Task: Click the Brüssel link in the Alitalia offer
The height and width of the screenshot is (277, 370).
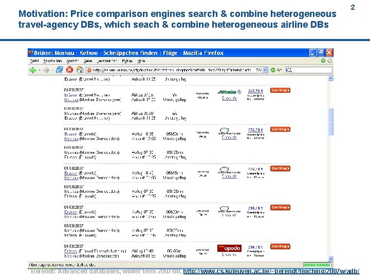Action: tap(70, 95)
